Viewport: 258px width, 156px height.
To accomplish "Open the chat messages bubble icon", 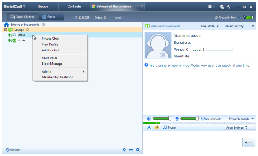I will (x=222, y=7).
